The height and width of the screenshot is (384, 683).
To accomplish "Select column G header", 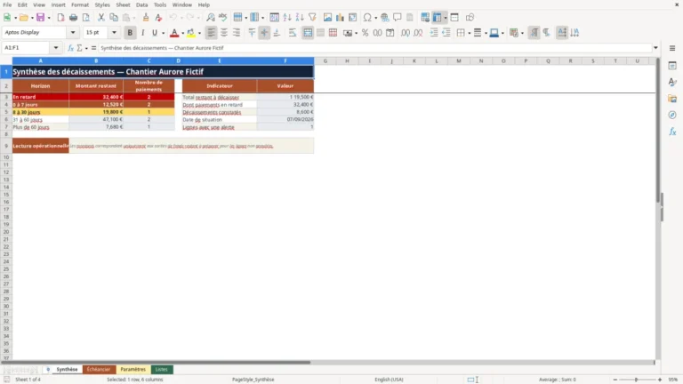I will pos(325,61).
